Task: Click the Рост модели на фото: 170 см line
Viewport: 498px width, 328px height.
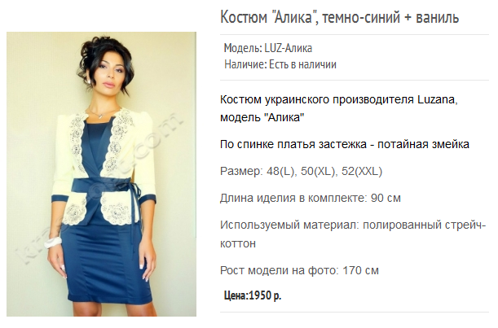Action: (x=299, y=270)
